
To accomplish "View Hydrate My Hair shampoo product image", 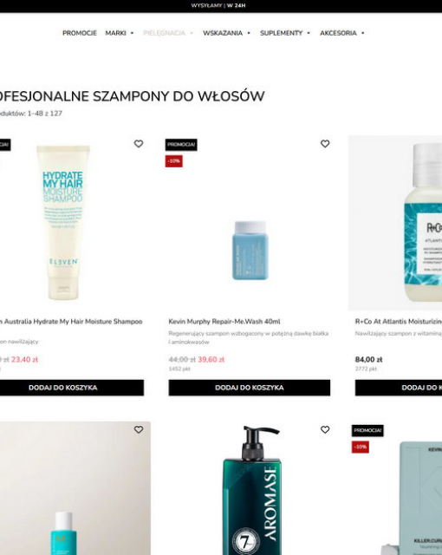I will click(x=63, y=223).
